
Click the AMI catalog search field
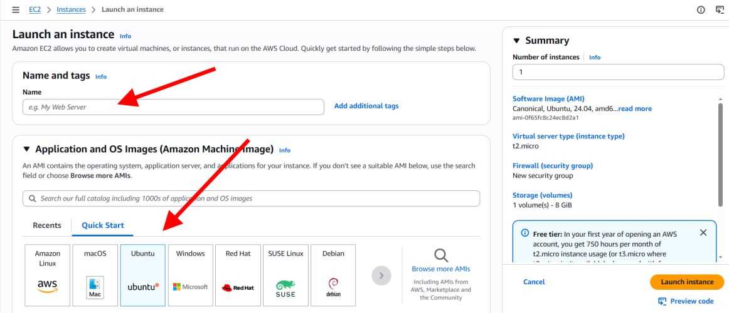(251, 198)
